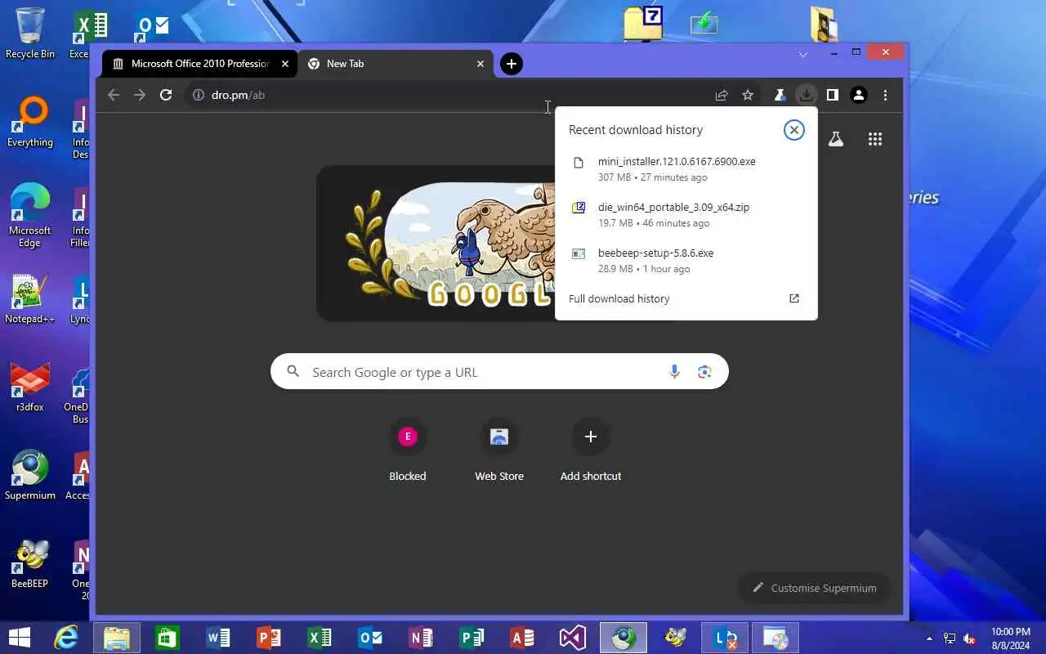The height and width of the screenshot is (654, 1046).
Task: Open the 7-Zip folder icon on the desktop
Action: (643, 24)
